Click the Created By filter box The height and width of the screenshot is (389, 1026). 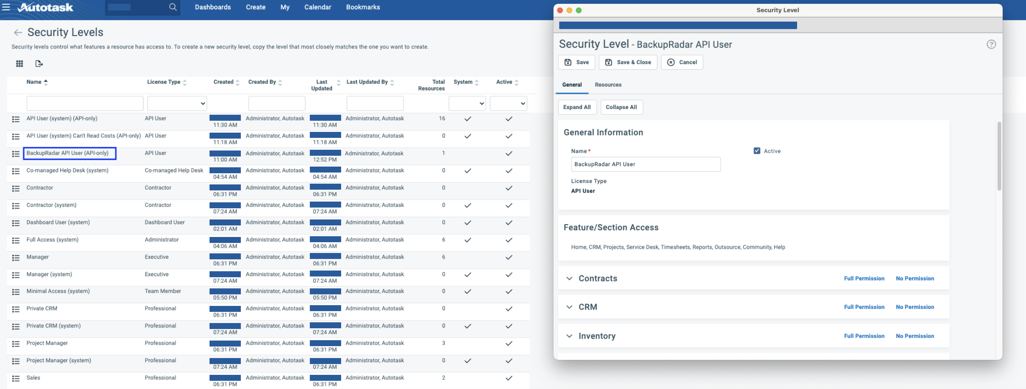coord(277,104)
